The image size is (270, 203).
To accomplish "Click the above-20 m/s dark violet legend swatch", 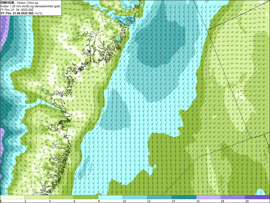I will (x=258, y=197).
